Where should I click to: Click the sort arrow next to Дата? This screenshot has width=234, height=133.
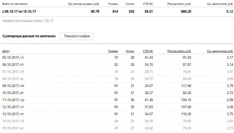10,51
